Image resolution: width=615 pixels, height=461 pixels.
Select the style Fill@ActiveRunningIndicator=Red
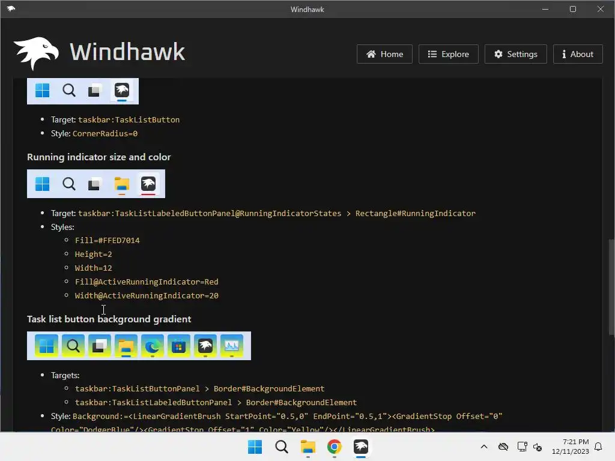click(147, 282)
